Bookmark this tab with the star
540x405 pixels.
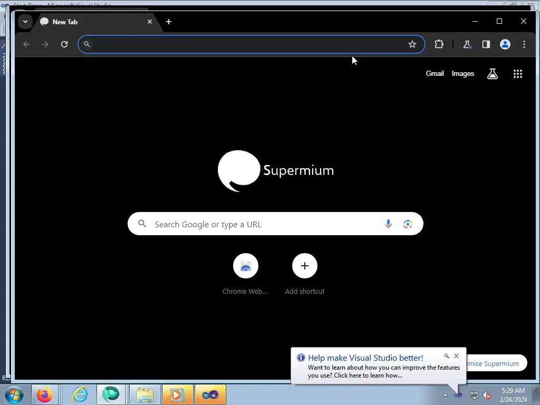(x=412, y=44)
